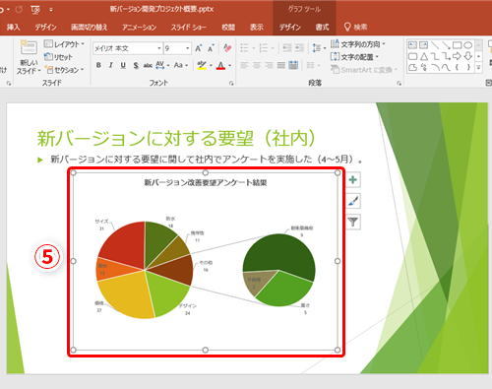Click the Chart Styles brush button

tap(353, 201)
